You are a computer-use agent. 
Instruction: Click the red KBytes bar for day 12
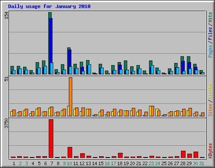[x=82, y=155]
